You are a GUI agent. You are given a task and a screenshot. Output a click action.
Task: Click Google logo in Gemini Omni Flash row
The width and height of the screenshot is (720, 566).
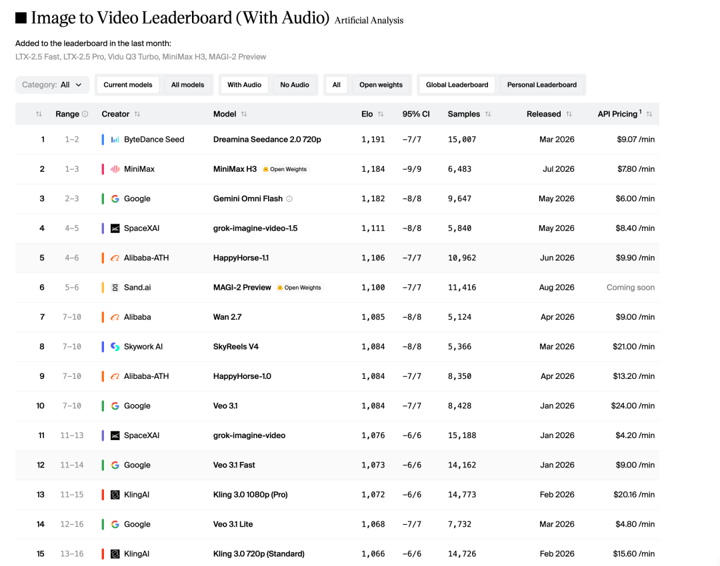[115, 198]
